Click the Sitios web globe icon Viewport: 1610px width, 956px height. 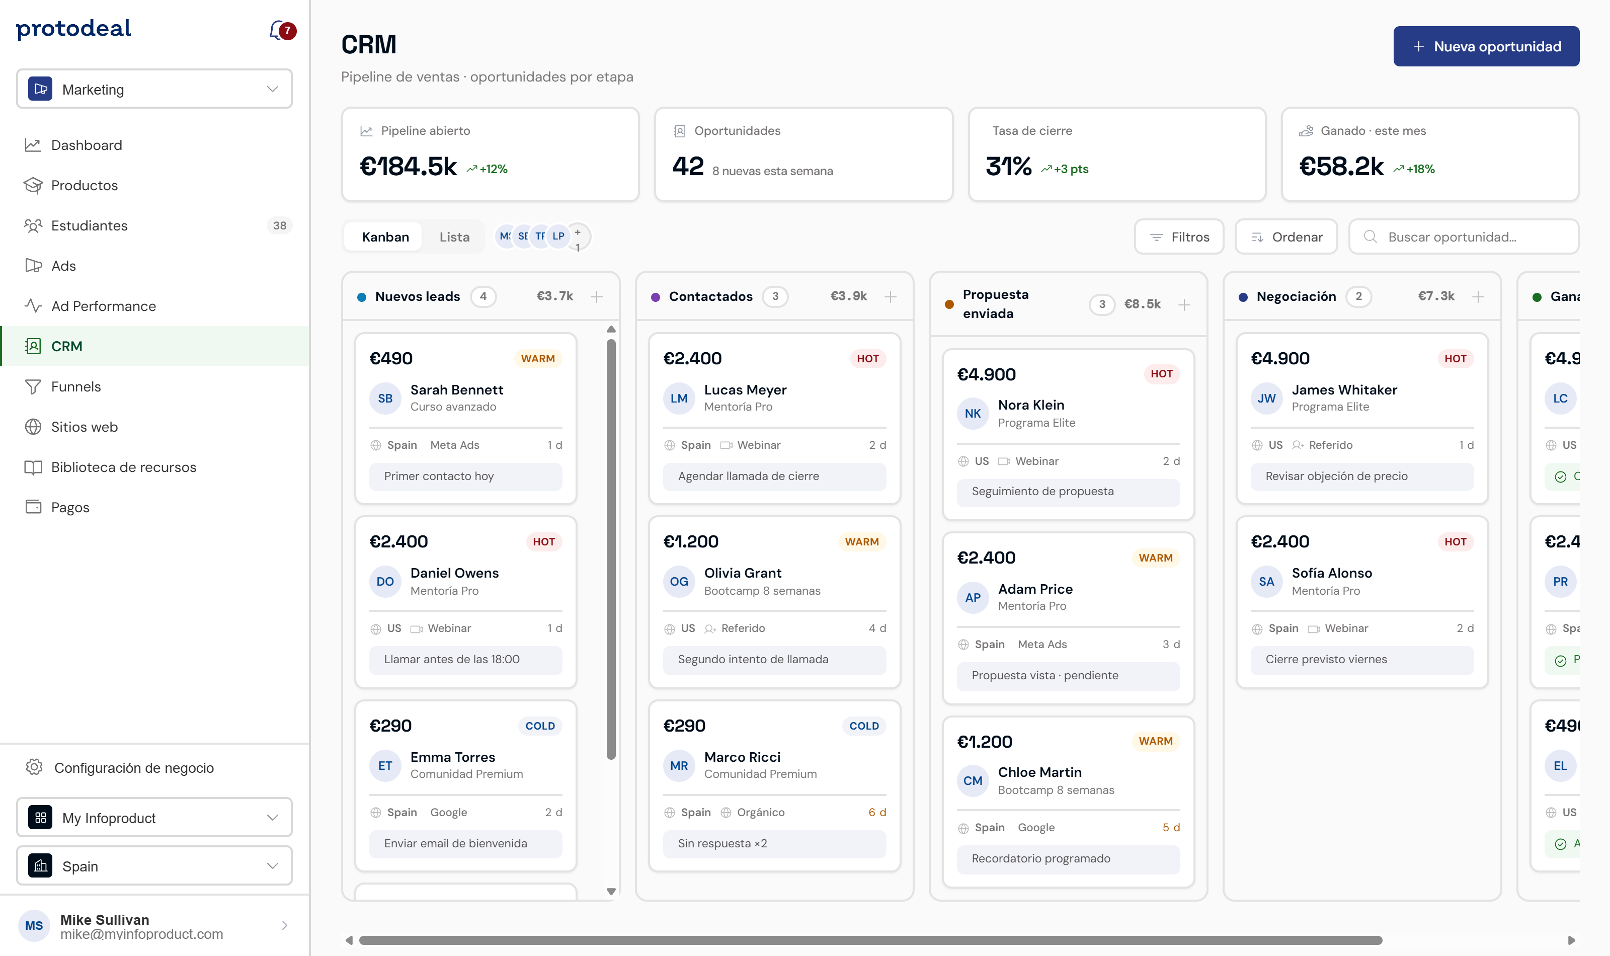(33, 427)
